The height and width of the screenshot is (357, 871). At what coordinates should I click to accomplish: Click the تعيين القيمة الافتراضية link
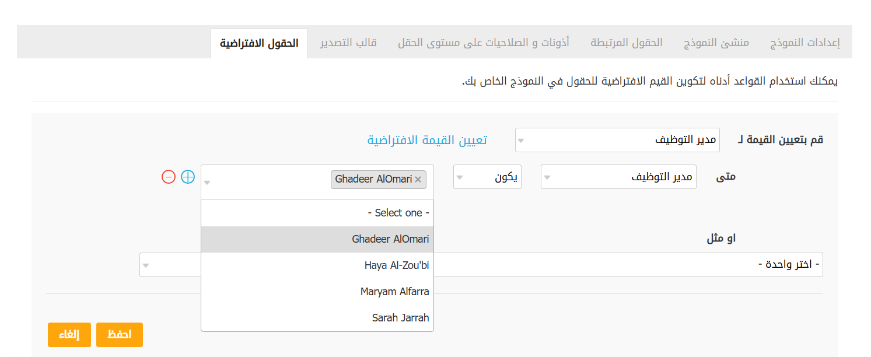(427, 140)
